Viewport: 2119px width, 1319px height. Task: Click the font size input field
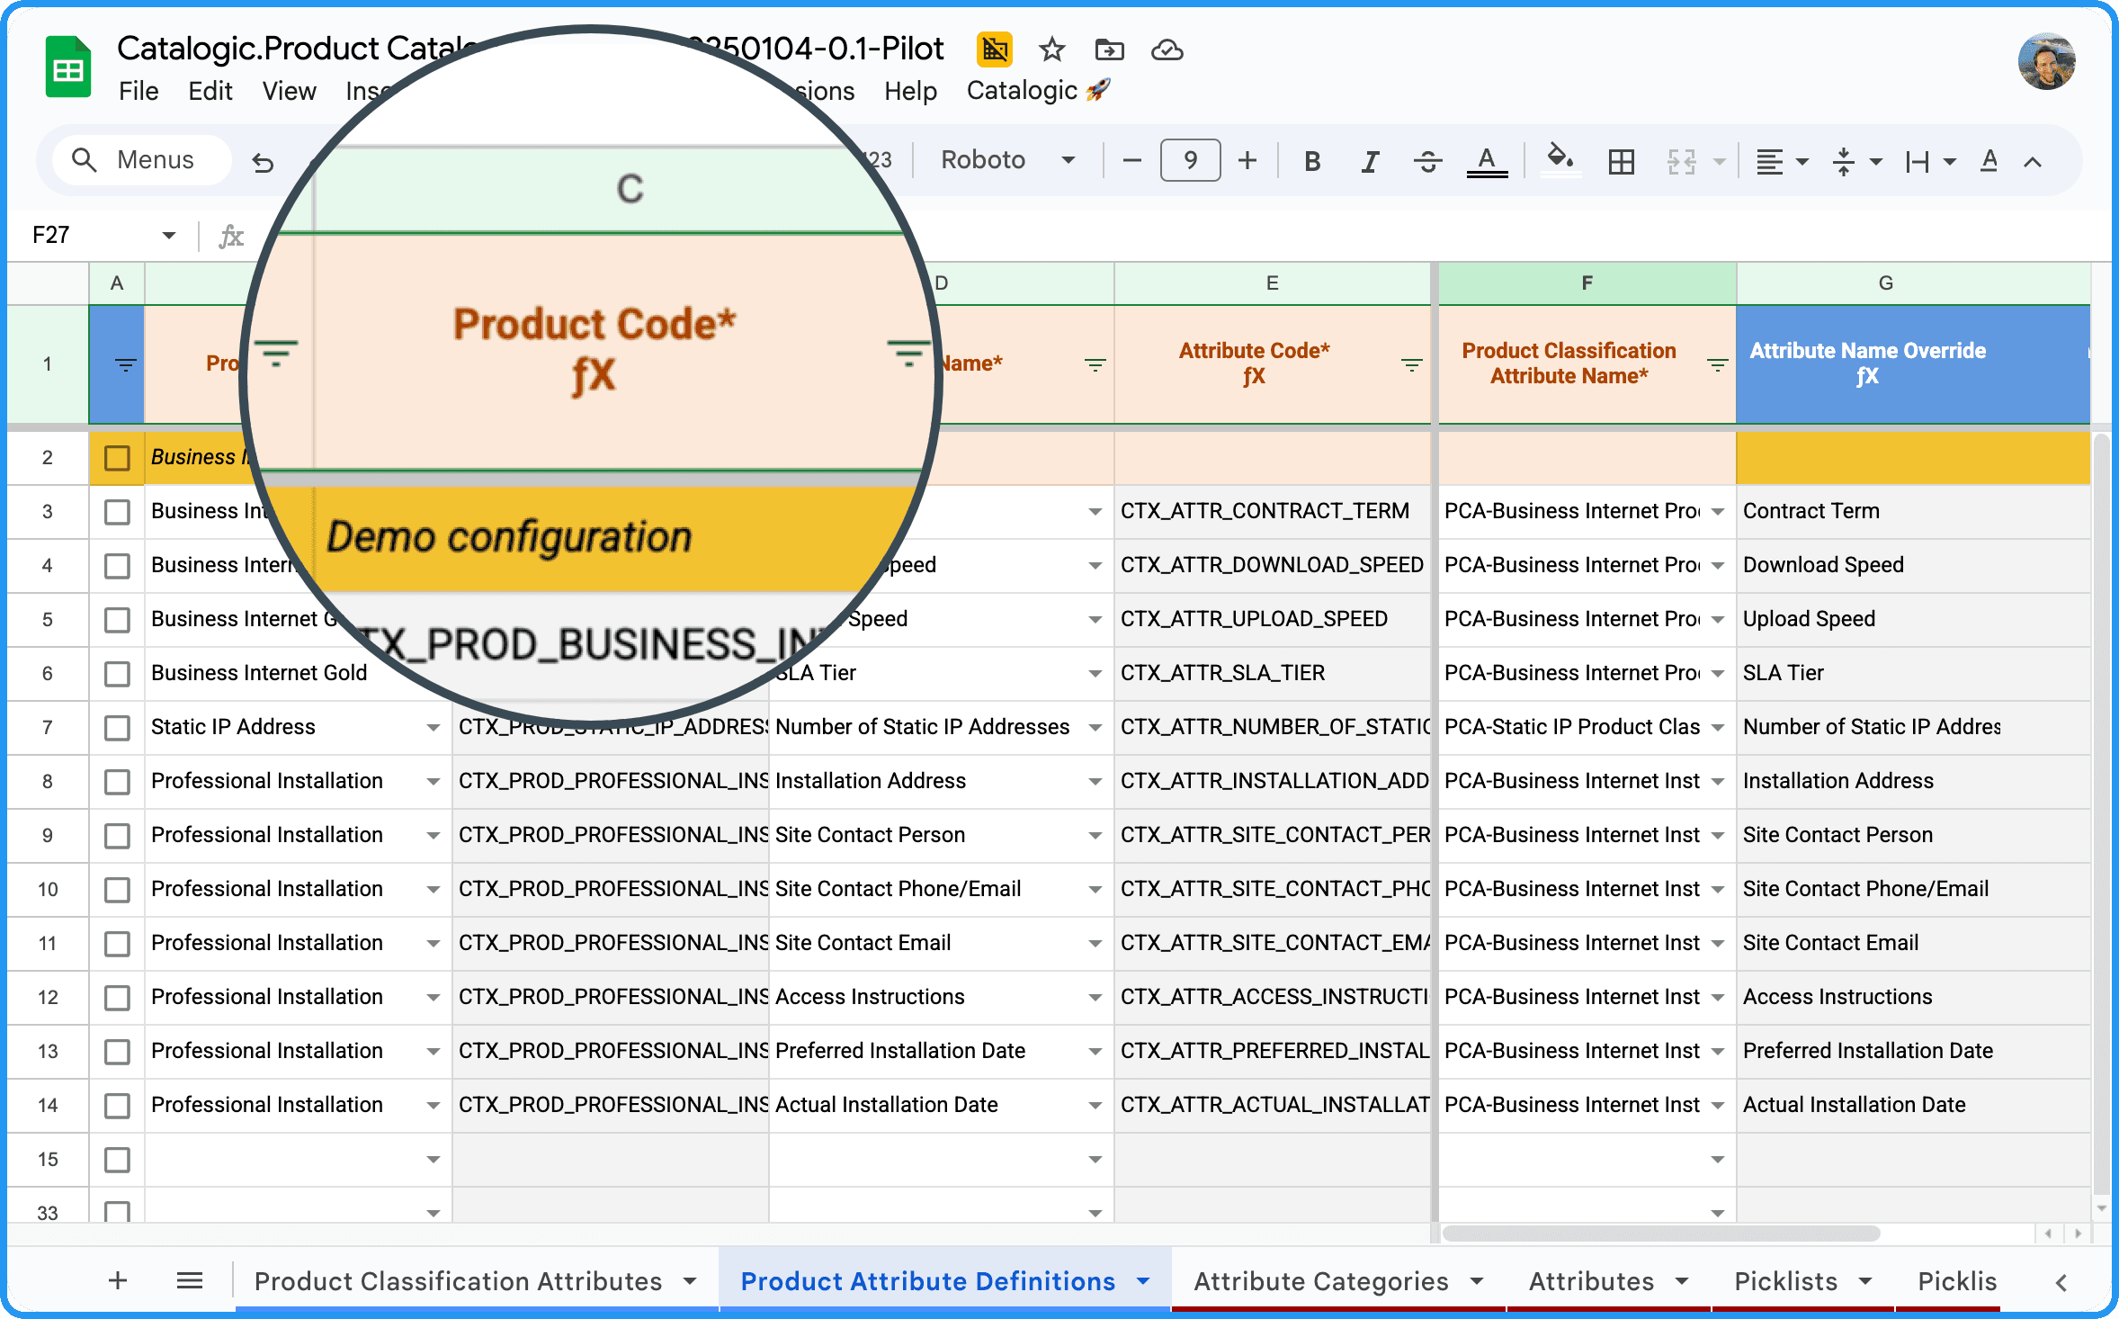1190,160
